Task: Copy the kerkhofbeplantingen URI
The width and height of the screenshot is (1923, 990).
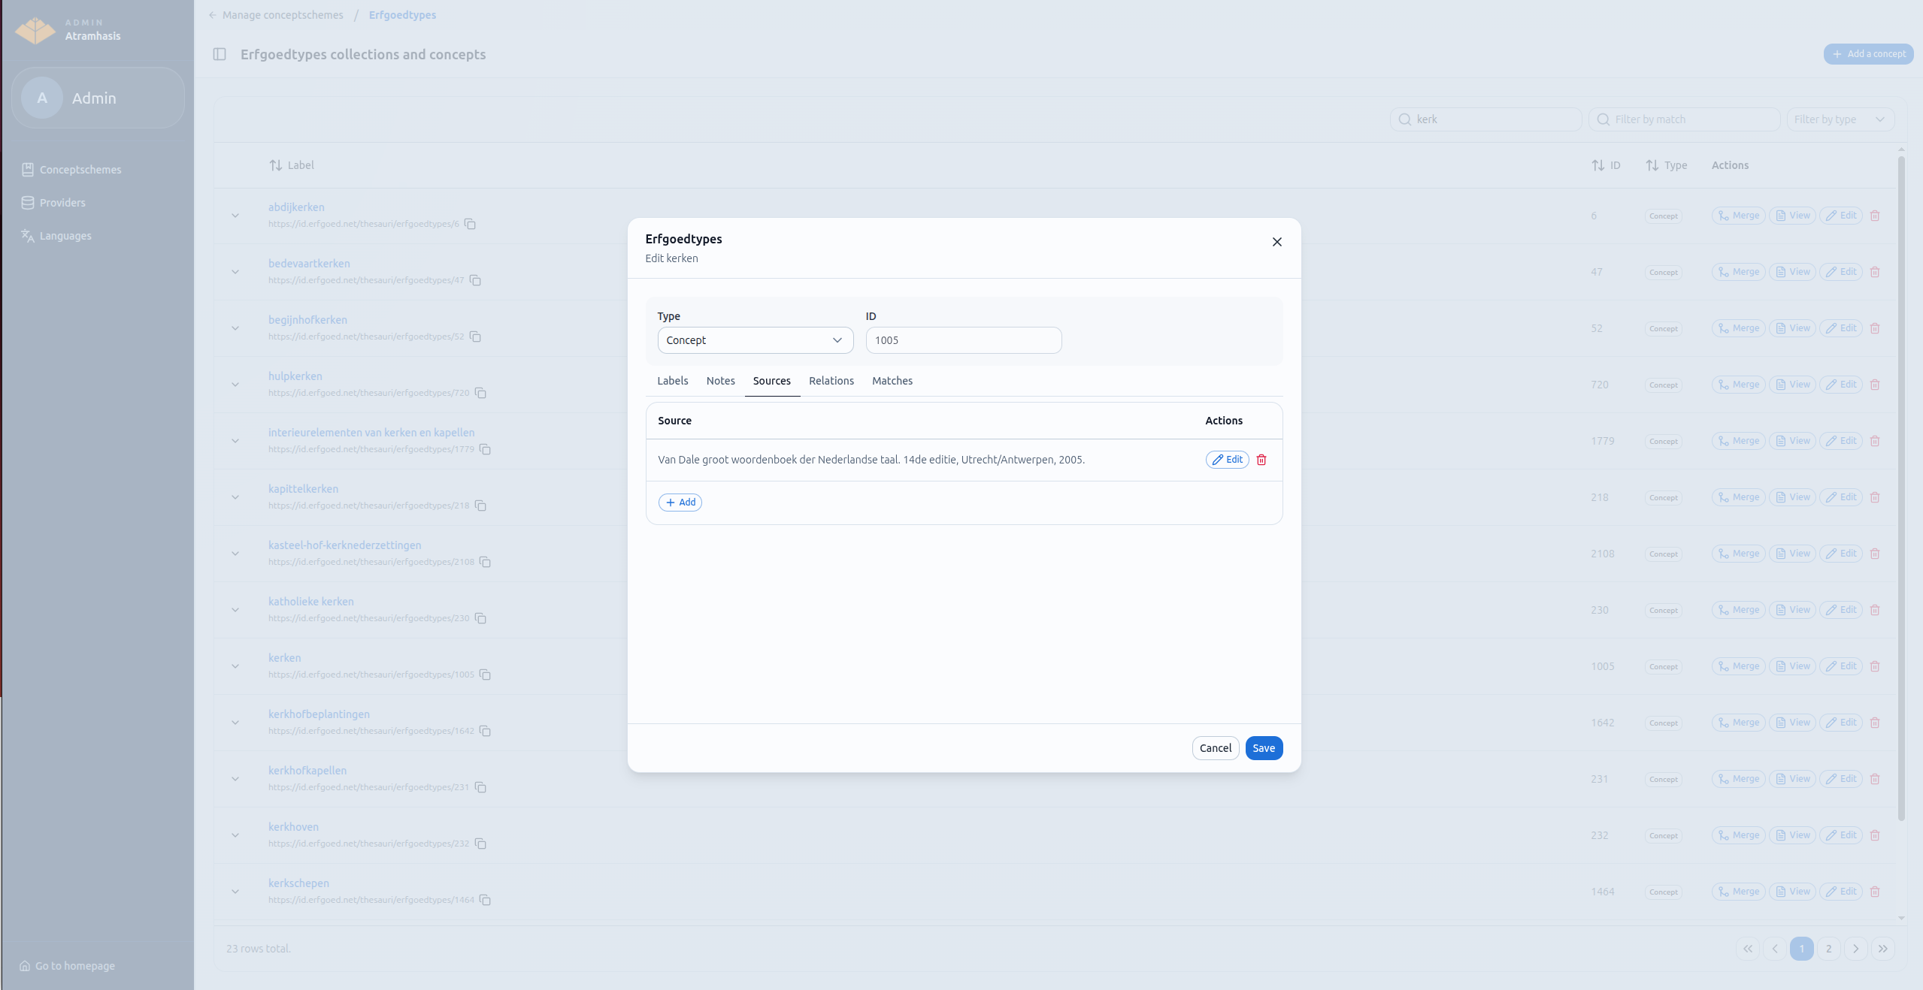Action: click(x=485, y=731)
